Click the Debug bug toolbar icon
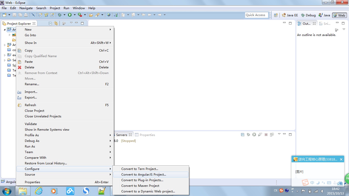The height and width of the screenshot is (196, 349). click(60, 15)
